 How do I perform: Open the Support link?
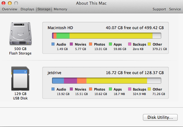tap(159, 9)
